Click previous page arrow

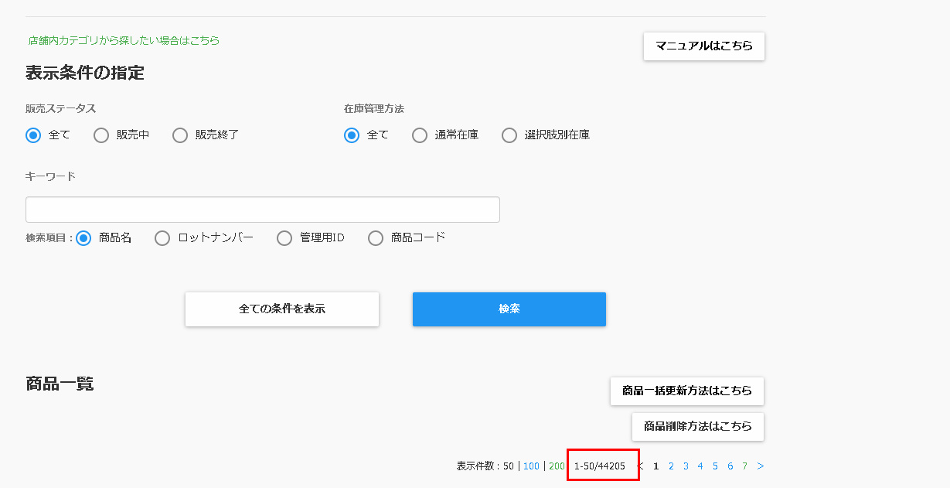pos(640,466)
